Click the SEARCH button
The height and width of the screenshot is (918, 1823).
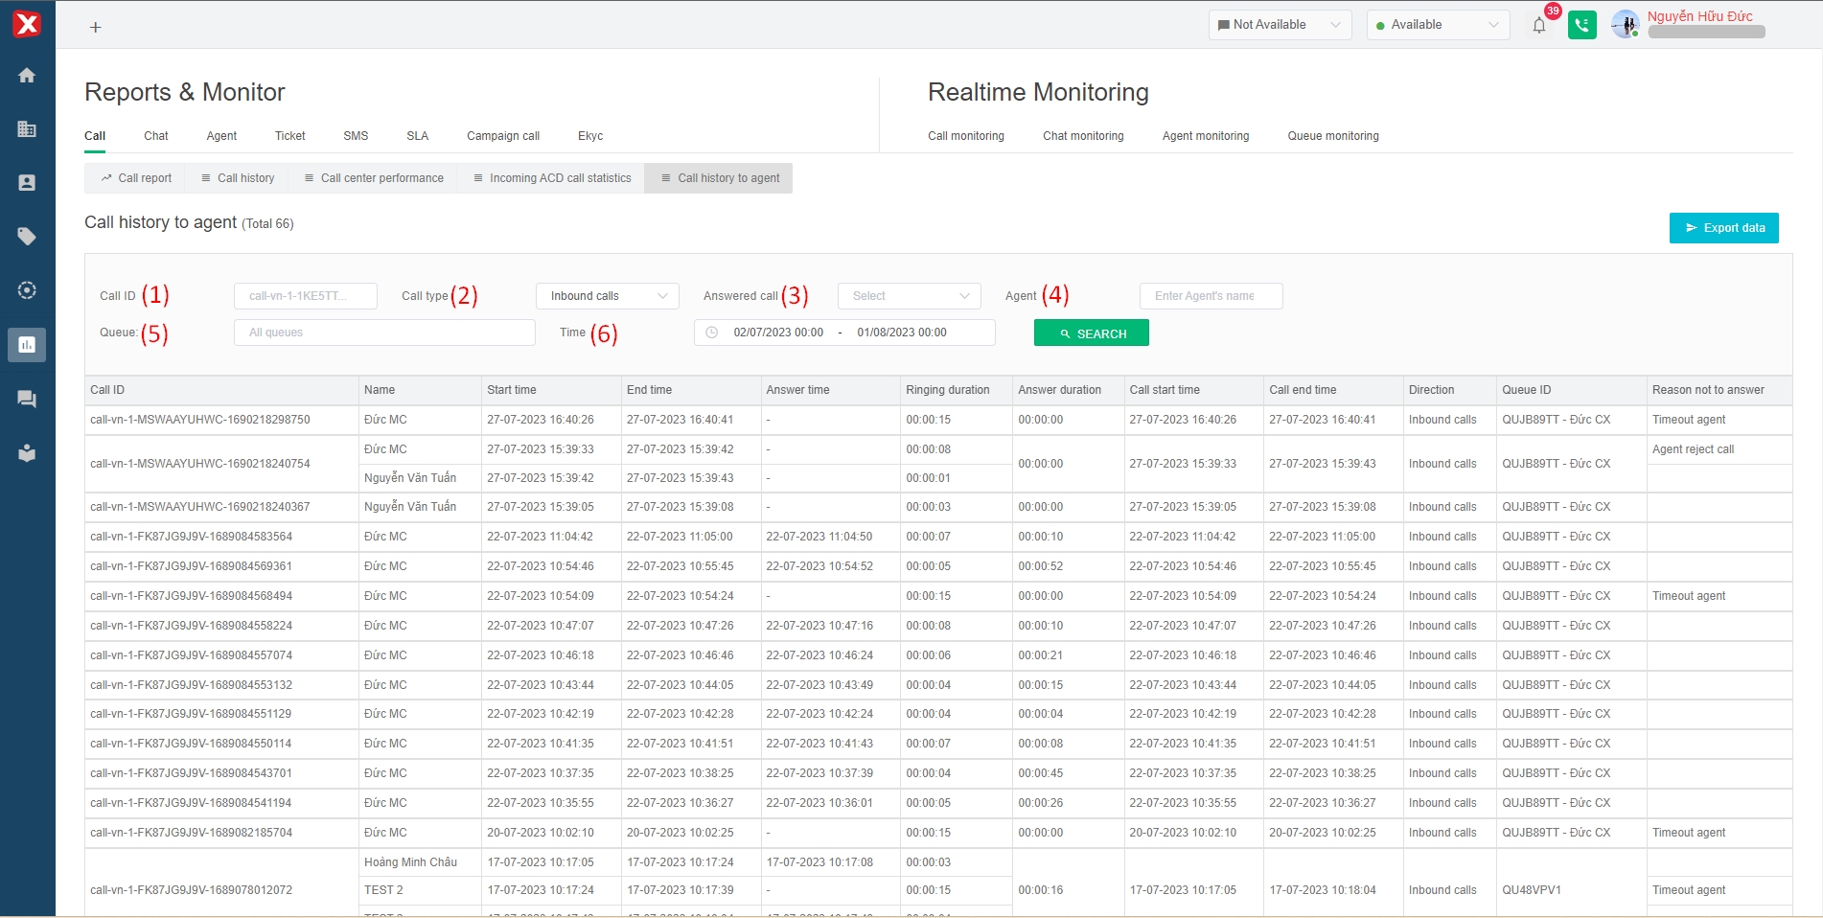pyautogui.click(x=1091, y=333)
